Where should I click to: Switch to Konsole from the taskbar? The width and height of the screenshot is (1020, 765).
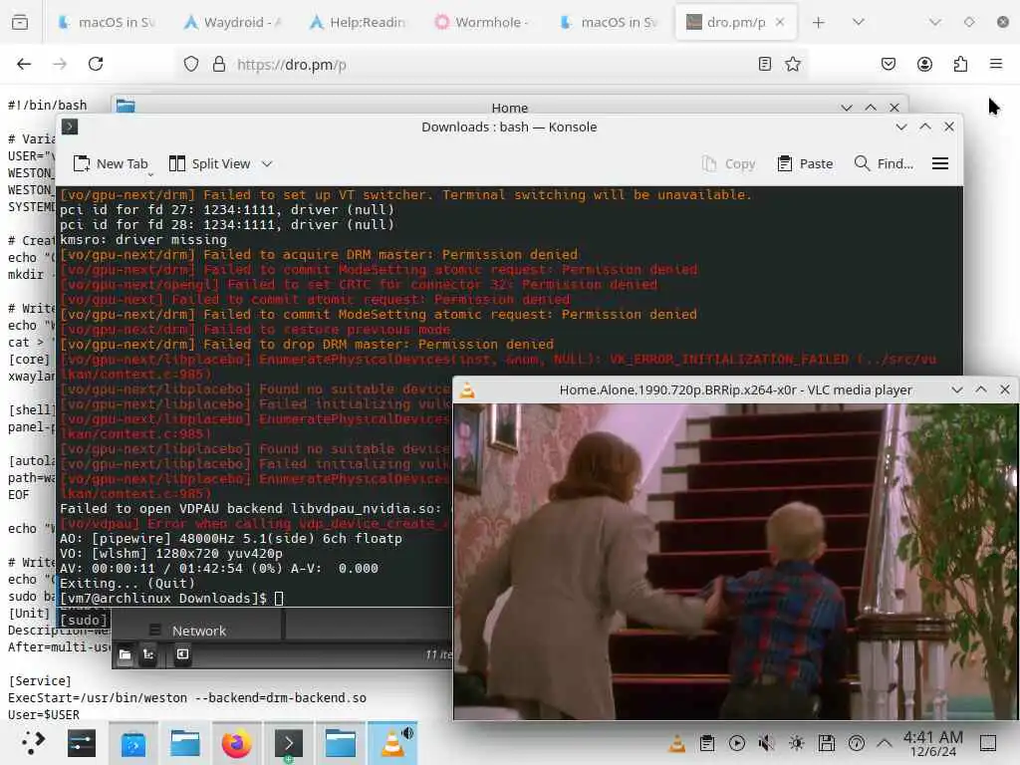tap(288, 743)
